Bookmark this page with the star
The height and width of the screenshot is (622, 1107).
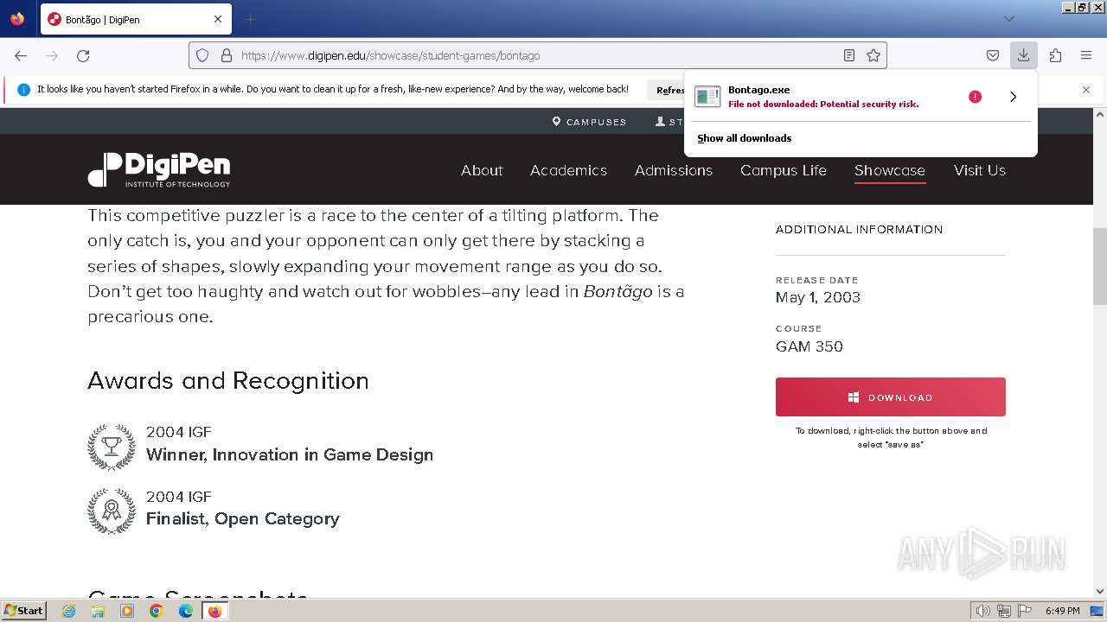tap(873, 55)
